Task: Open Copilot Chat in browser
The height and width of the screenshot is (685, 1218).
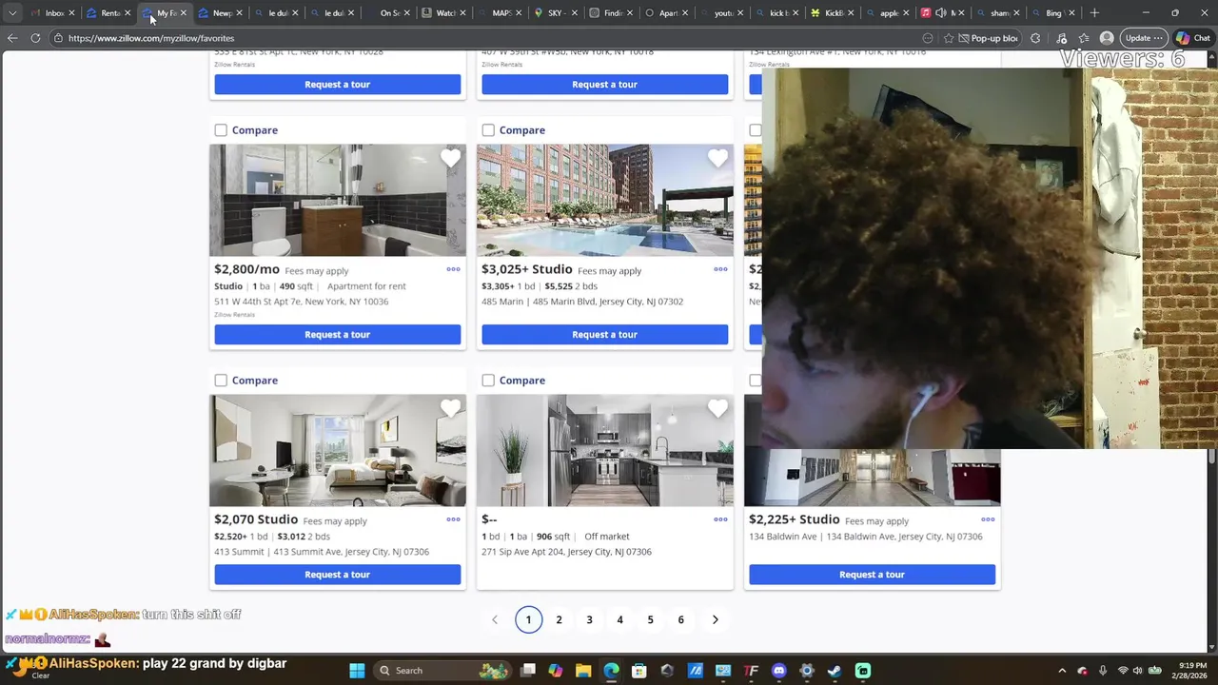Action: 1194,38
